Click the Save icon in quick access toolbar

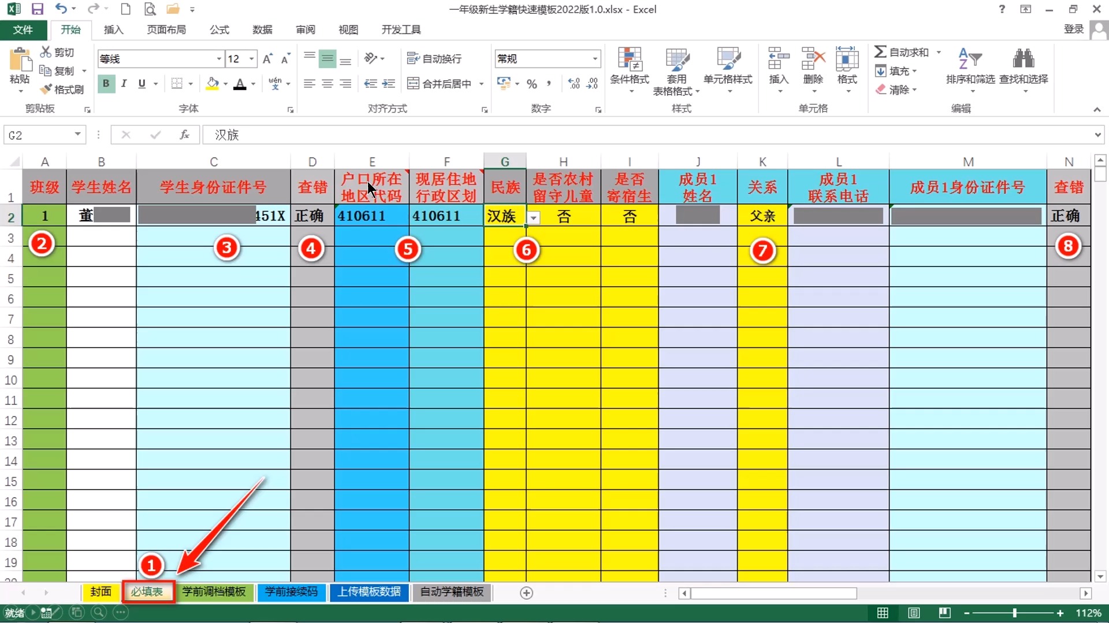(38, 9)
